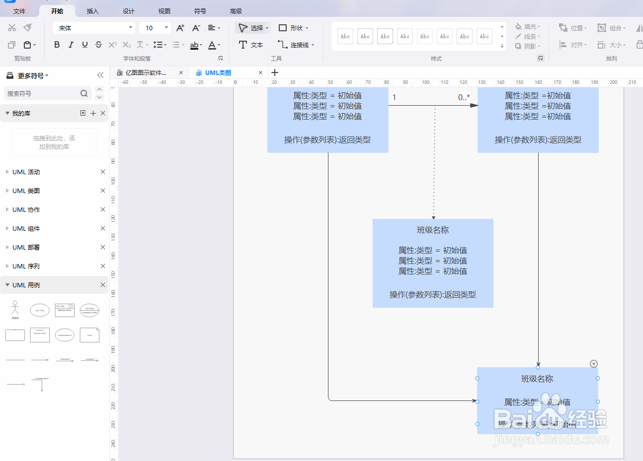Collapse the 我的库 section

pyautogui.click(x=7, y=113)
